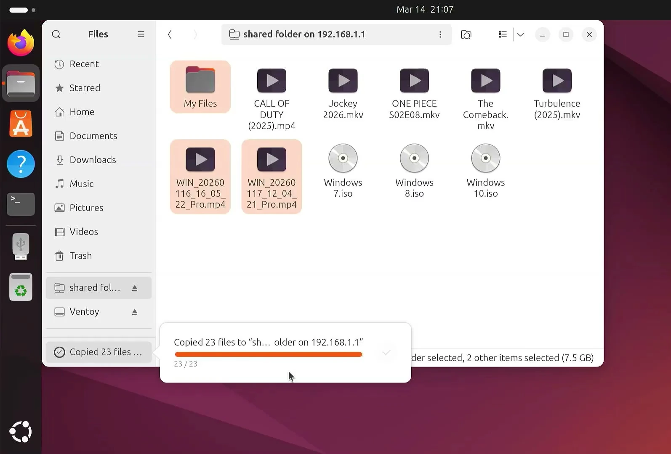Image resolution: width=671 pixels, height=454 pixels.
Task: Eject the shared folder mount
Action: click(x=135, y=288)
